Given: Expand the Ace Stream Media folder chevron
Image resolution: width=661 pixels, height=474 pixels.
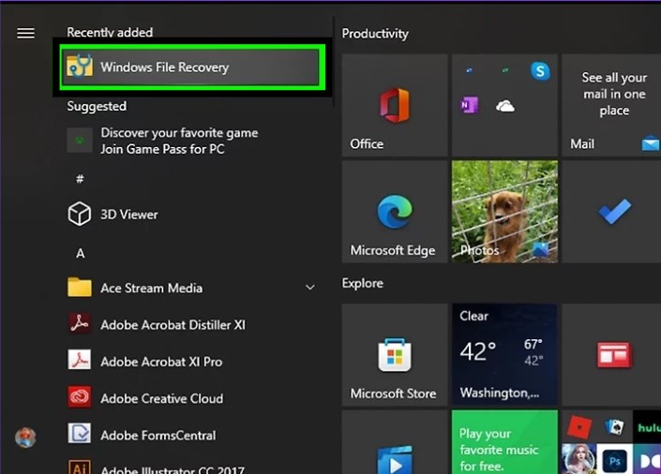Looking at the screenshot, I should click(309, 288).
